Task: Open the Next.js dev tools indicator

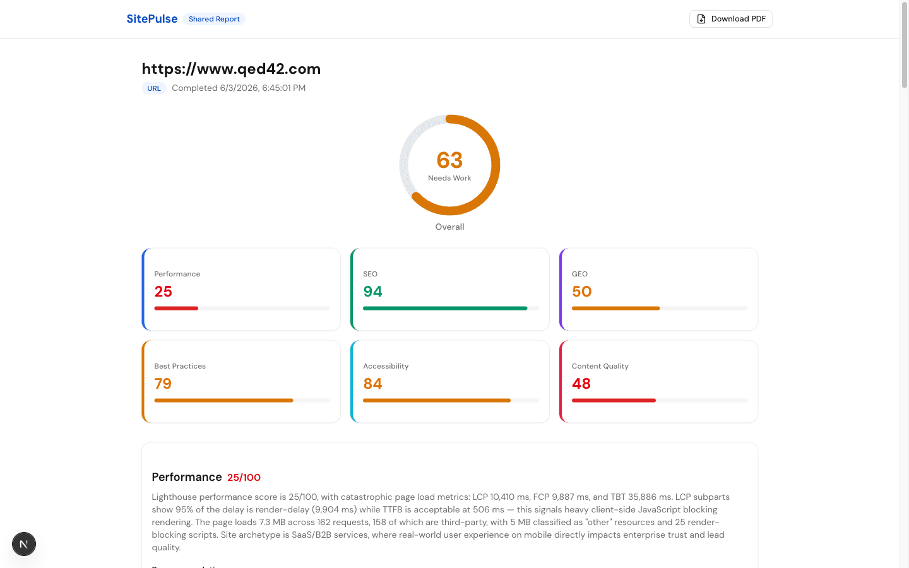Action: [x=24, y=544]
